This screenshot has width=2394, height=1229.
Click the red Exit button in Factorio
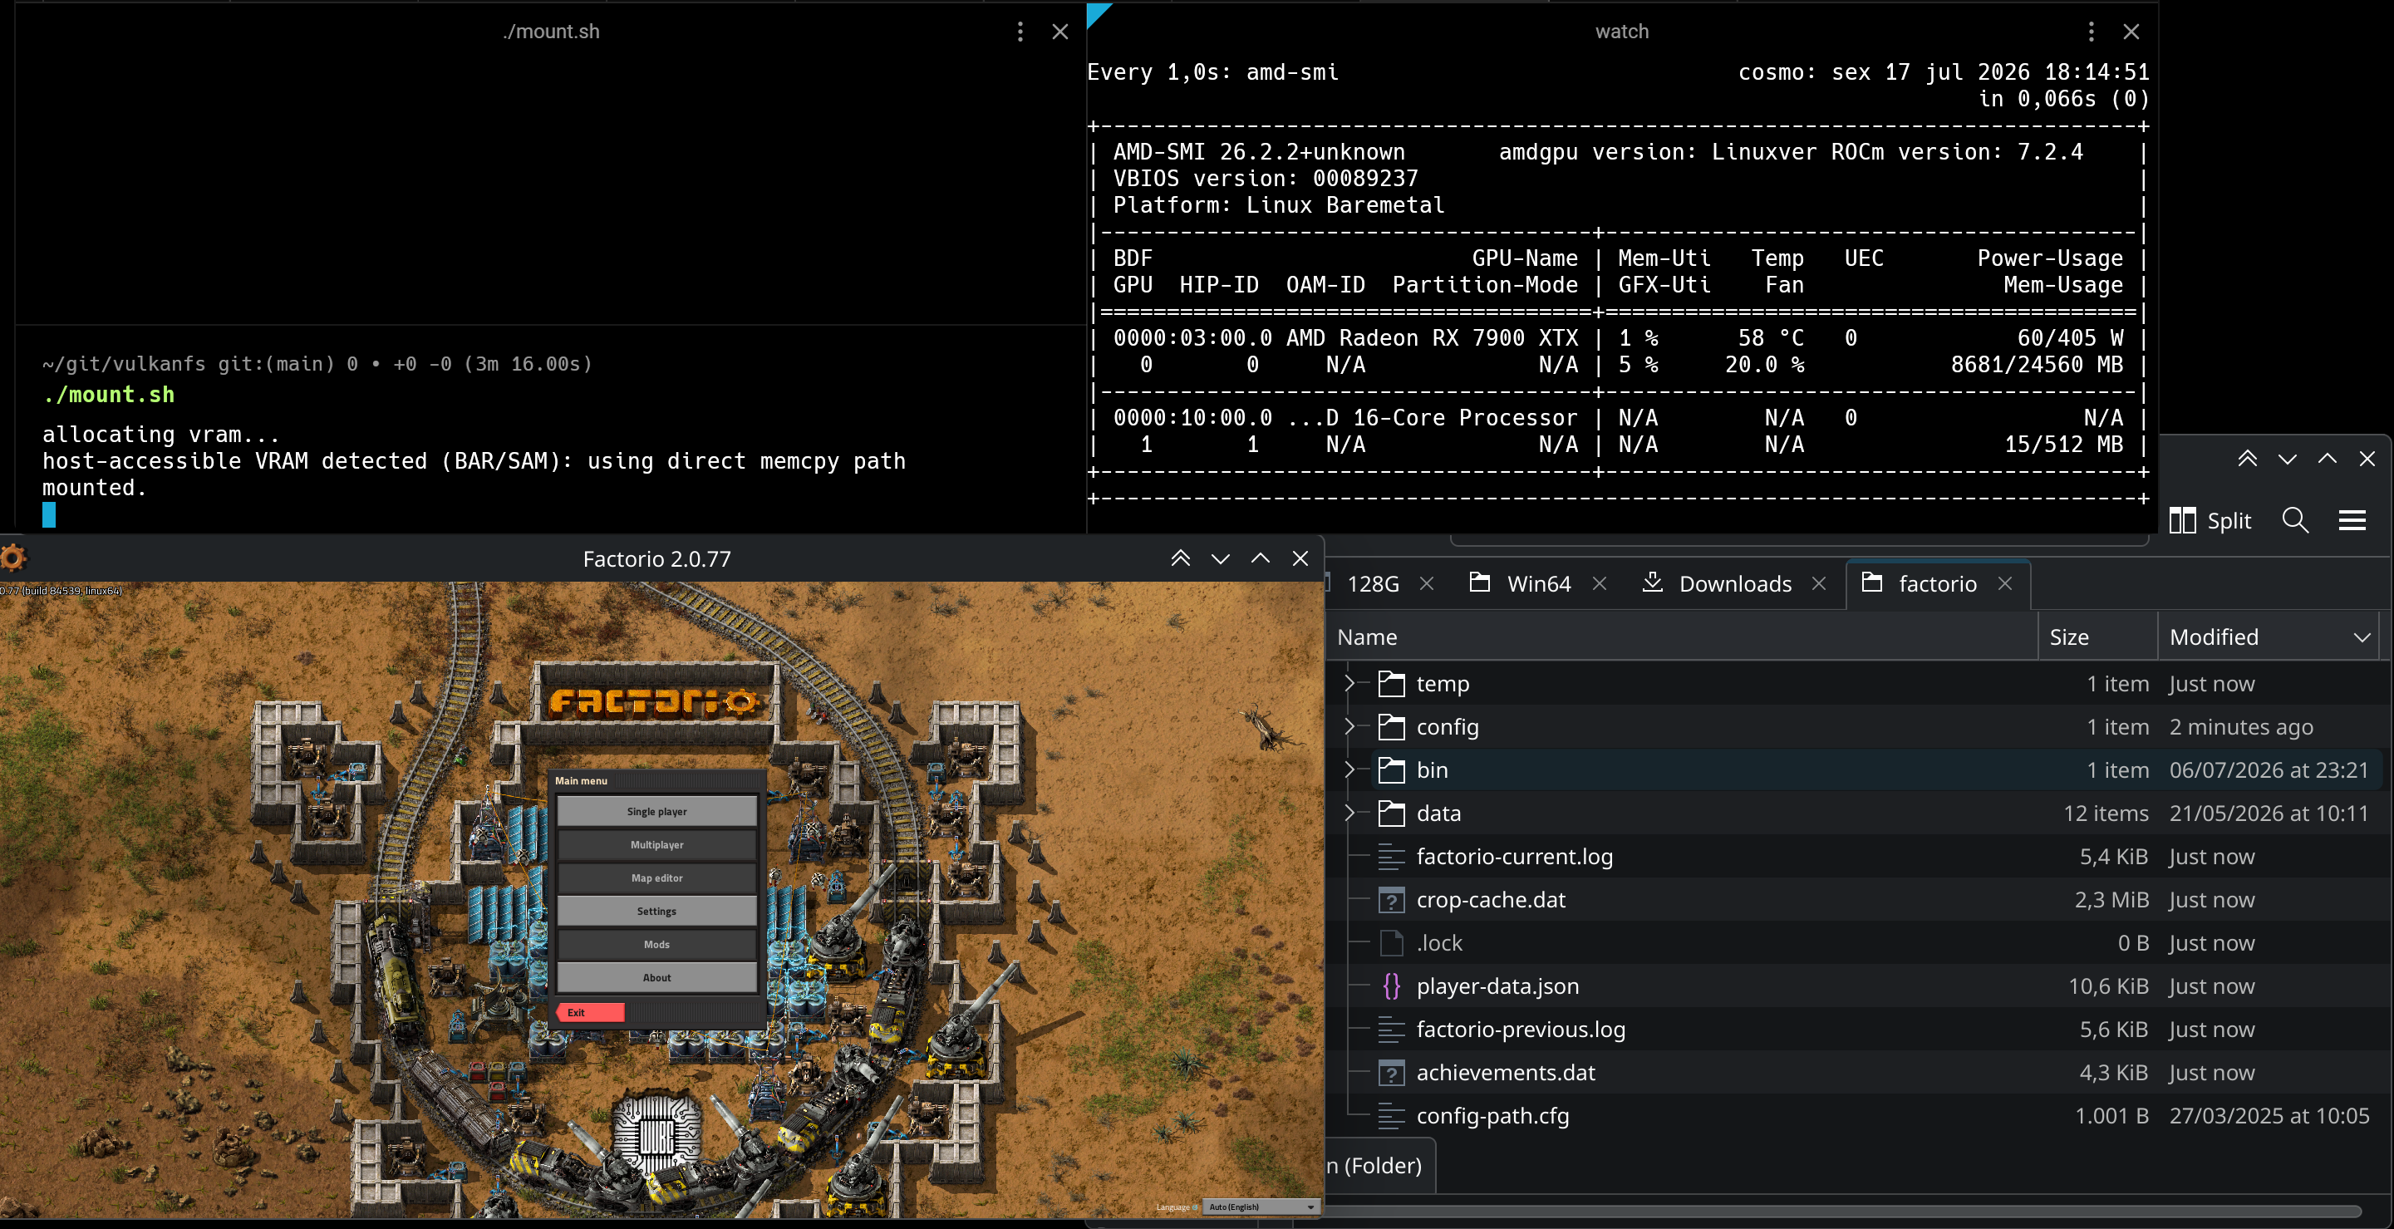tap(591, 1012)
